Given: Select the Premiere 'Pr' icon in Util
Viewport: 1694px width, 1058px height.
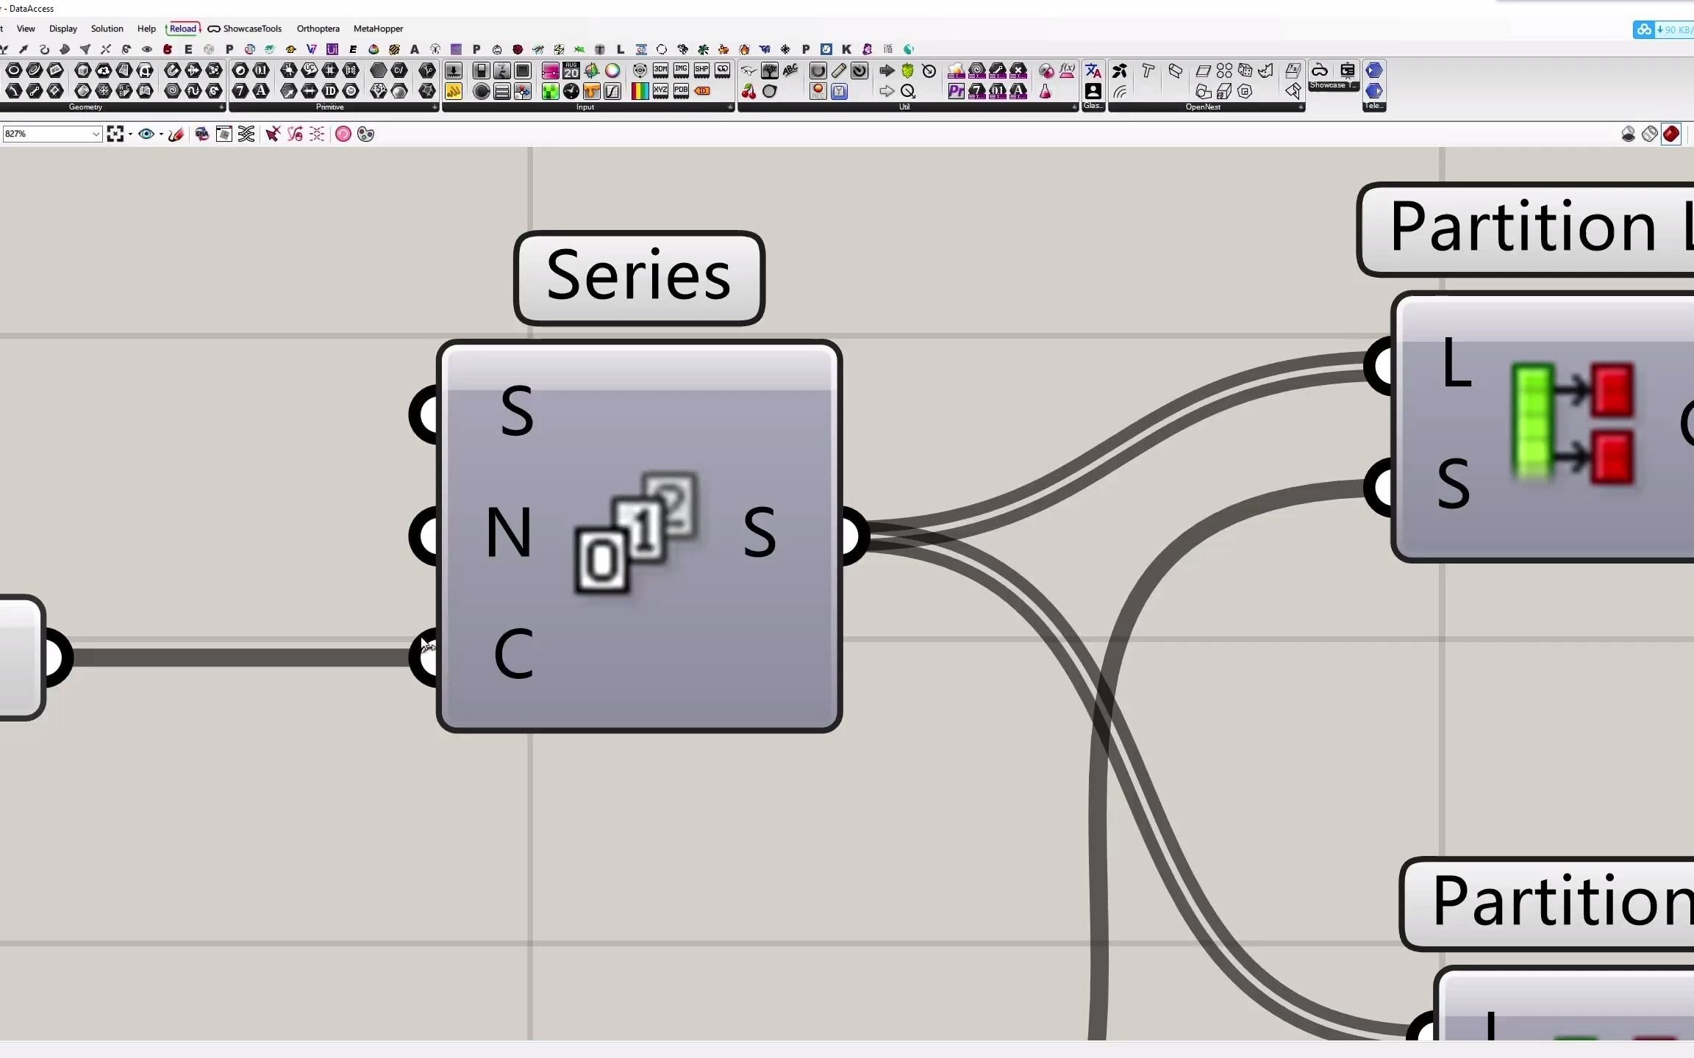Looking at the screenshot, I should tap(956, 91).
